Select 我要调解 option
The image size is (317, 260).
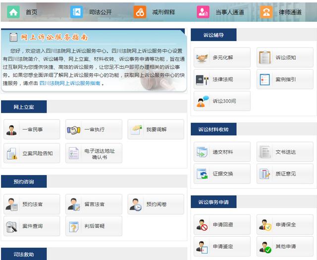tap(156, 130)
